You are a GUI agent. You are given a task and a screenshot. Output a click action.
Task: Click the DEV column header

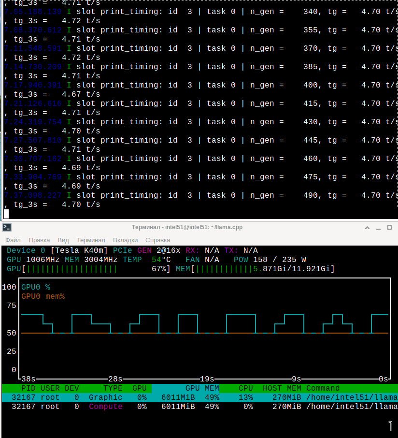[72, 388]
